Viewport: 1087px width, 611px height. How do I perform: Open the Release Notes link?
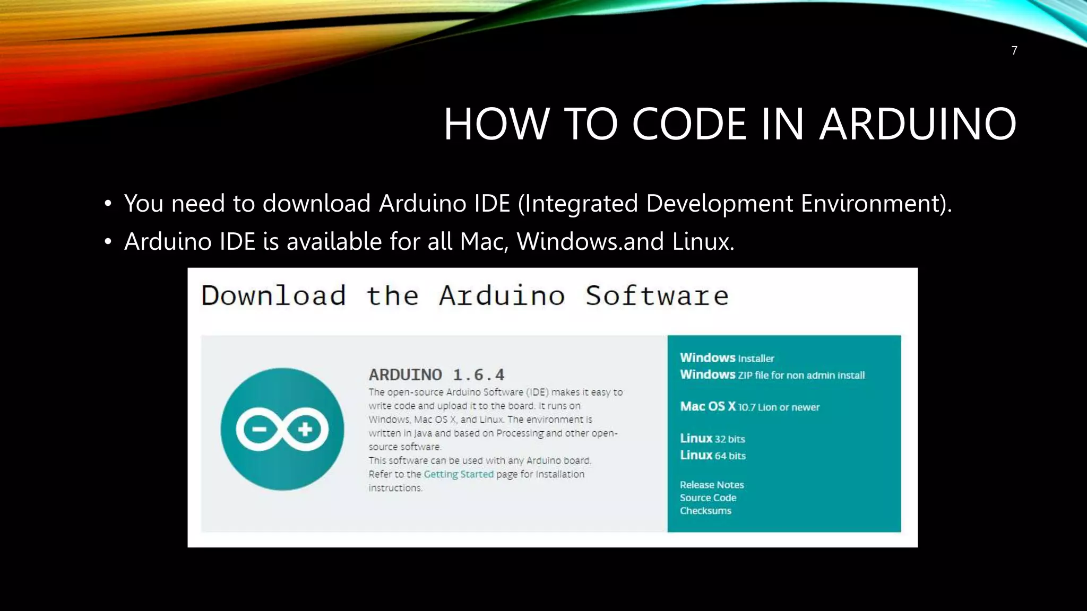(711, 485)
